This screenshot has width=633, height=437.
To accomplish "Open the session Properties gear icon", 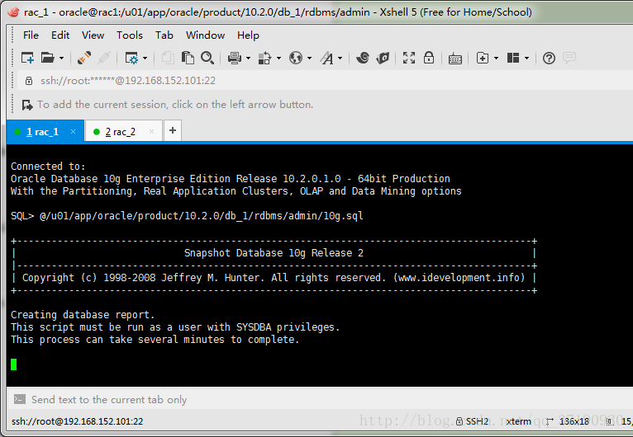I will [x=131, y=58].
